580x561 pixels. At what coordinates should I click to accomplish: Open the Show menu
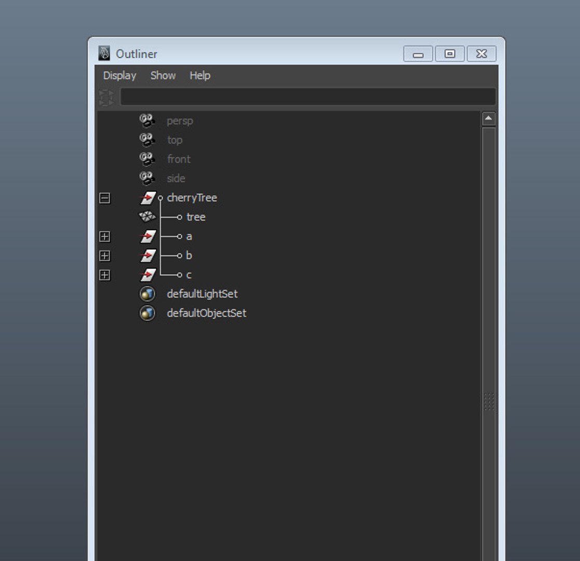pos(163,75)
